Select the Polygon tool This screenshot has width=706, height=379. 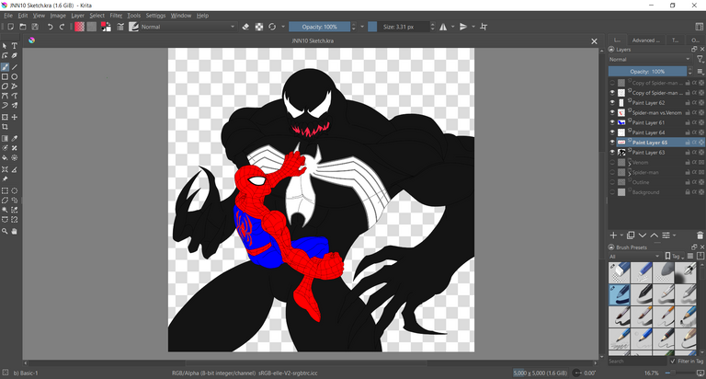tap(5, 86)
